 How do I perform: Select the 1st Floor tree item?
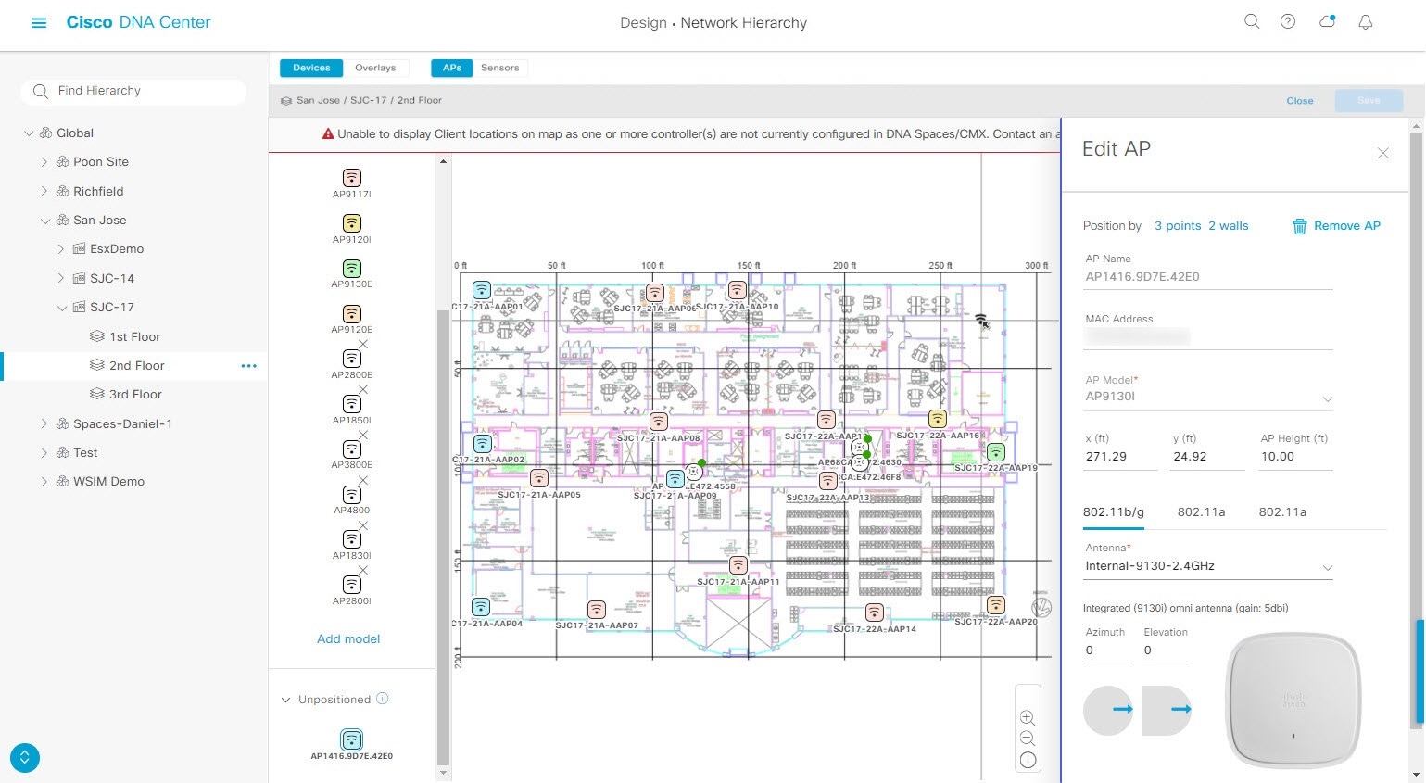(x=134, y=337)
